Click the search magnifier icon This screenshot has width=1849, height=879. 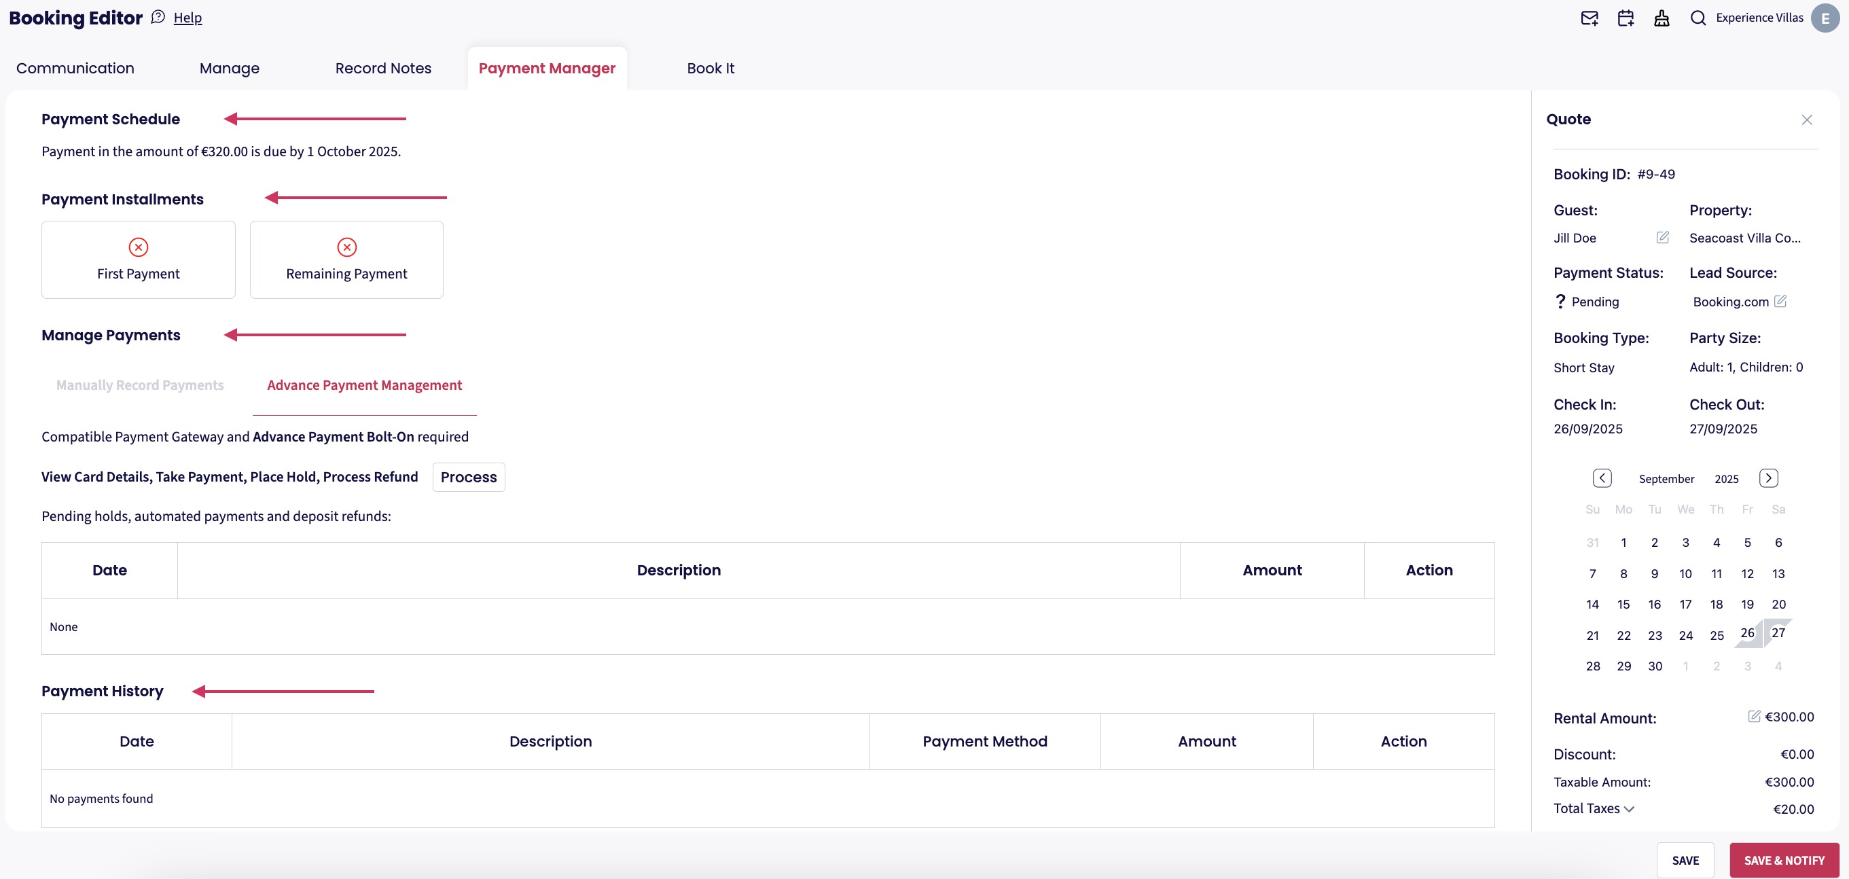click(x=1698, y=18)
